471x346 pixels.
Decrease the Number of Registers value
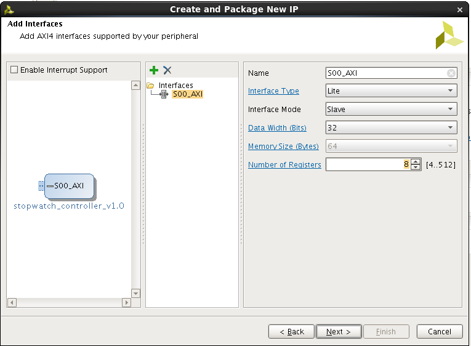point(416,167)
